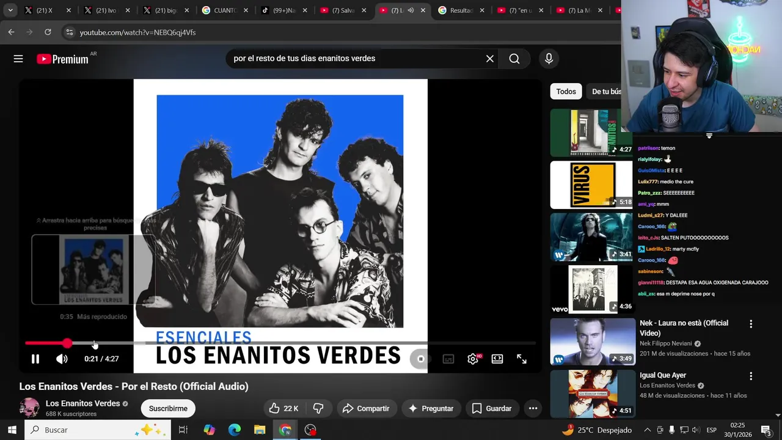Viewport: 782px width, 440px height.
Task: Open Los Enanitos Verdes channel avatar
Action: click(x=29, y=408)
